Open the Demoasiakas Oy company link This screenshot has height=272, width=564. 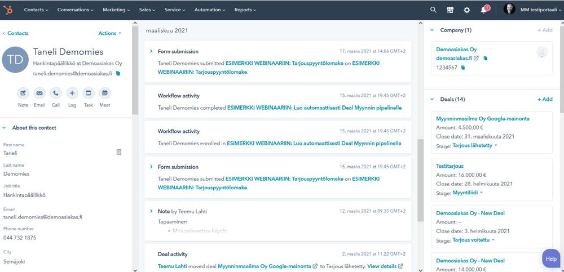(x=456, y=49)
